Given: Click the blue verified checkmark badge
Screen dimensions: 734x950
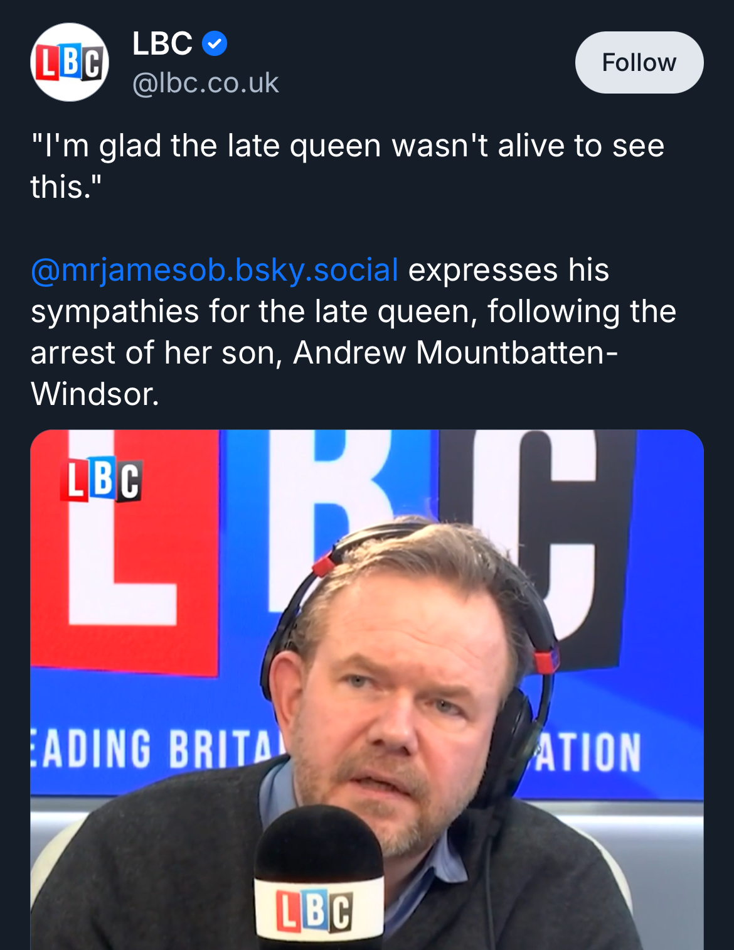Looking at the screenshot, I should pos(215,44).
